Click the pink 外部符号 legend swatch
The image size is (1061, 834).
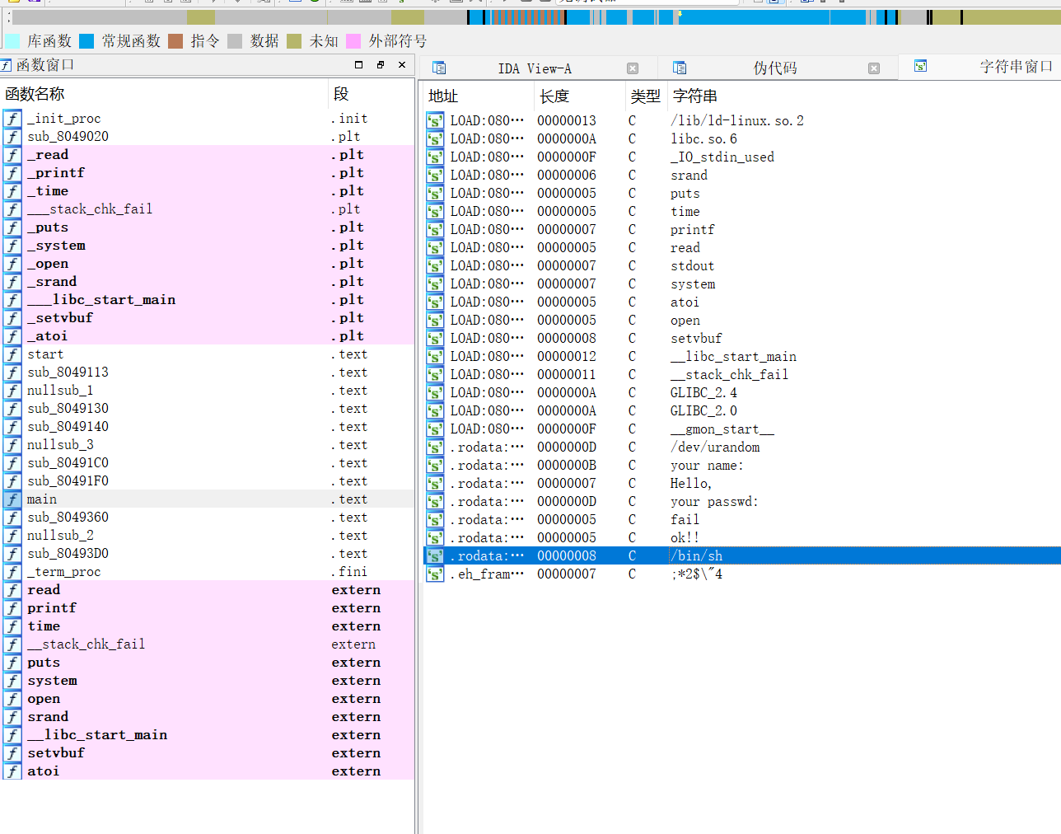[353, 41]
